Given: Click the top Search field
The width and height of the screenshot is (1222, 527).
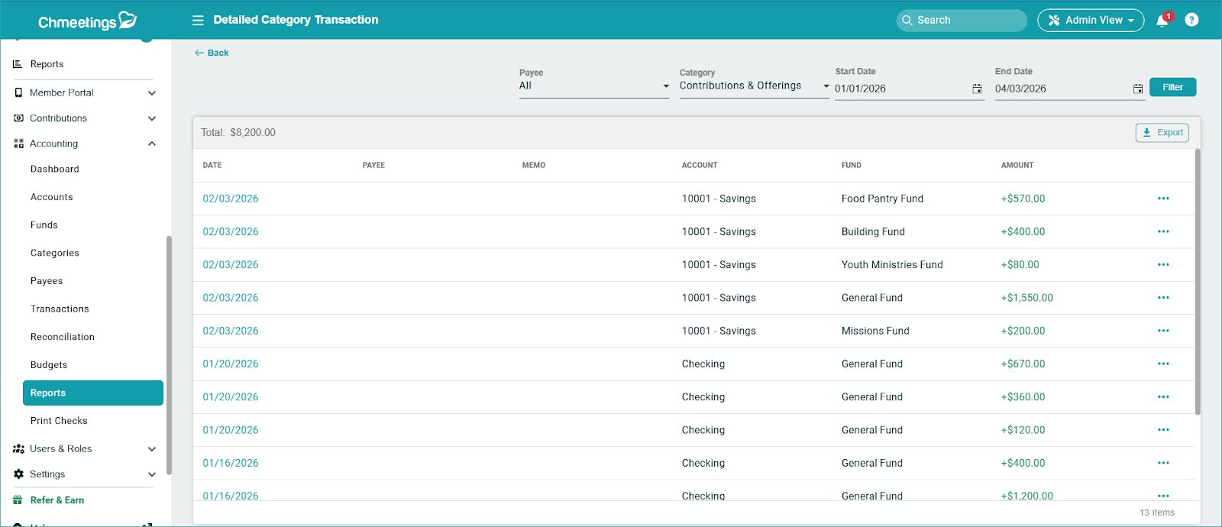Looking at the screenshot, I should click(962, 21).
